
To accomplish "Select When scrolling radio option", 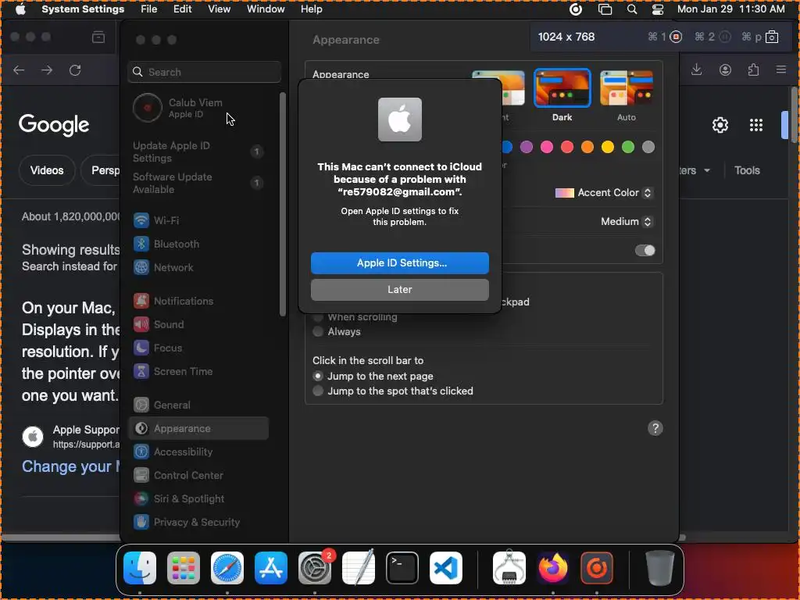I will pos(318,317).
